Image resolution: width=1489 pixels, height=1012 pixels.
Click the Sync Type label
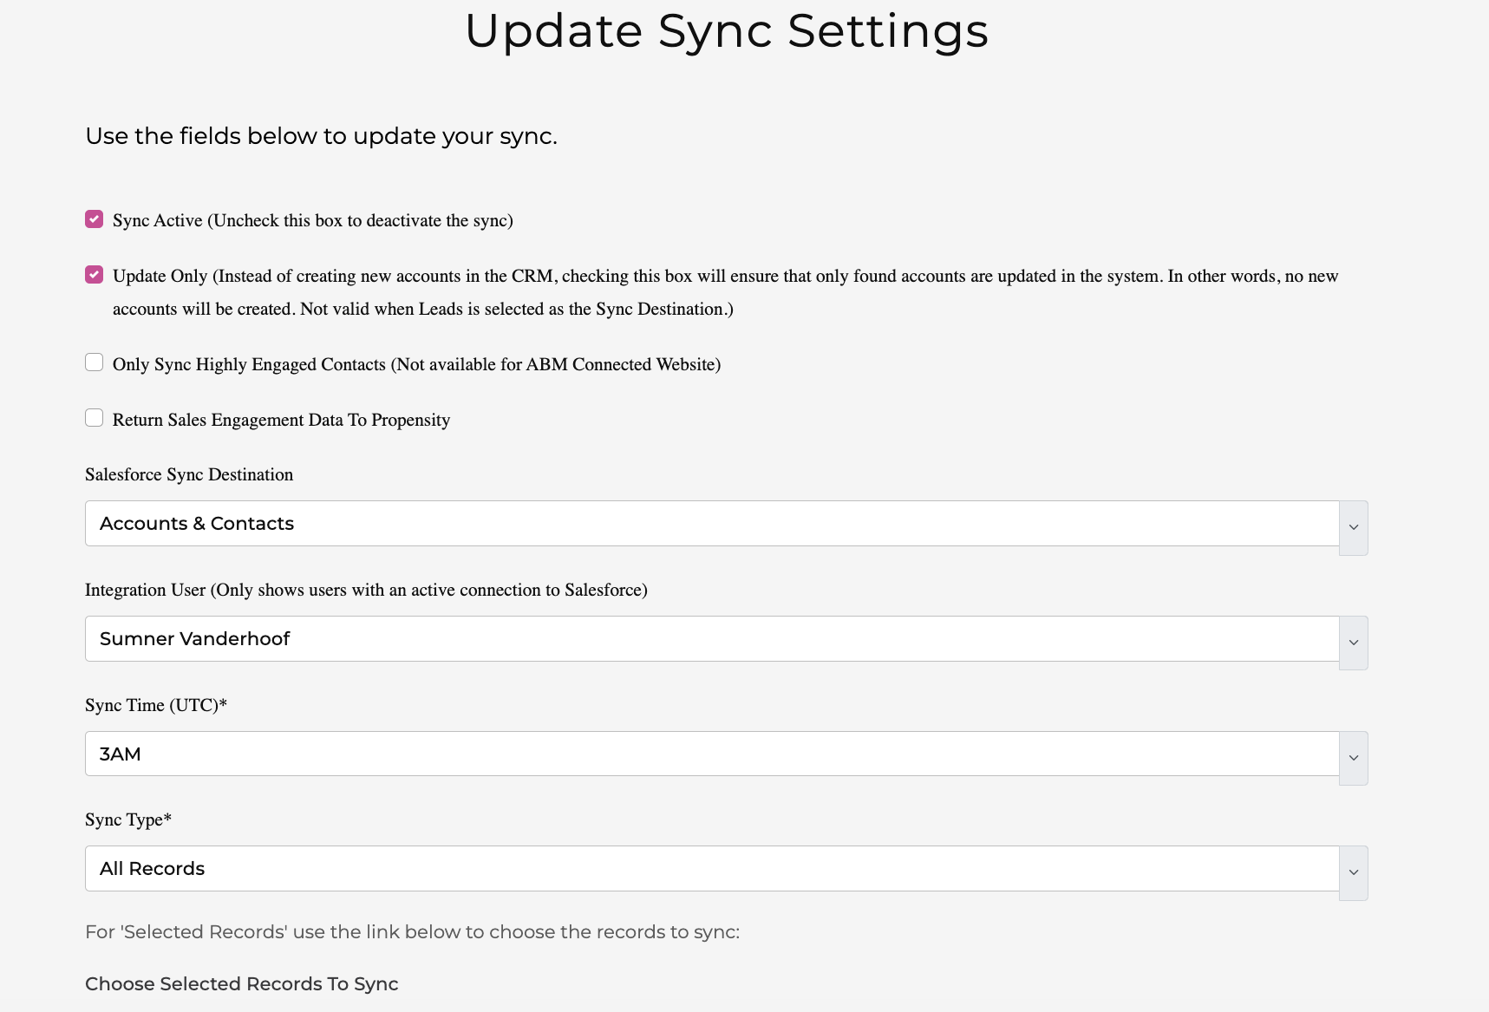(x=127, y=819)
